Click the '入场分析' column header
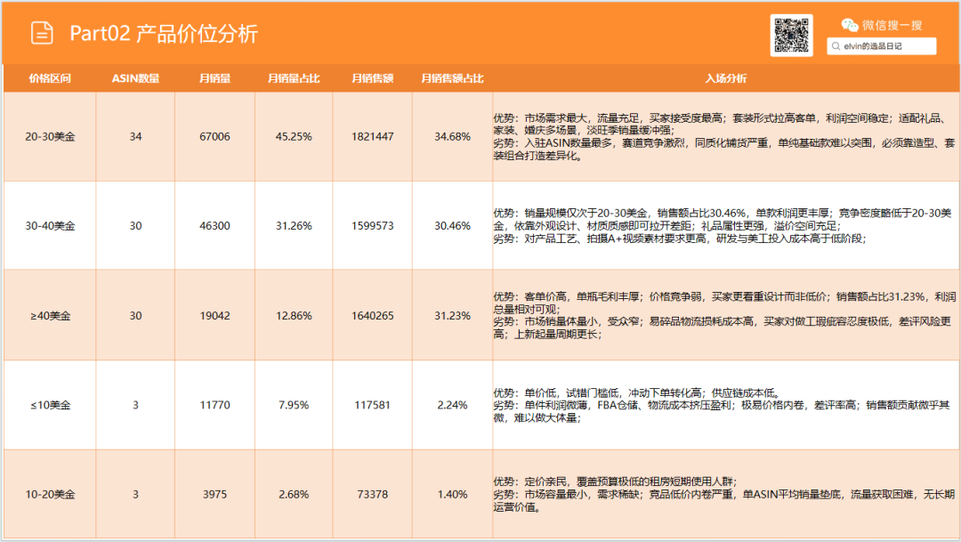The height and width of the screenshot is (542, 961). pyautogui.click(x=726, y=78)
